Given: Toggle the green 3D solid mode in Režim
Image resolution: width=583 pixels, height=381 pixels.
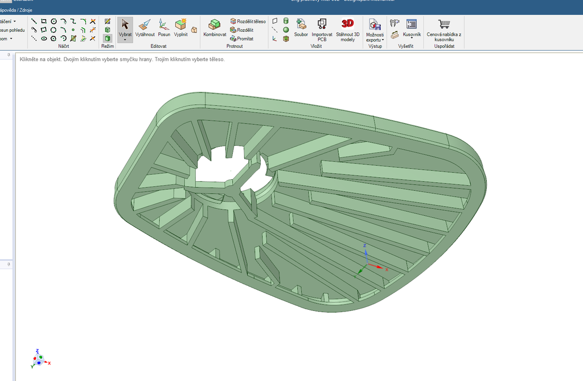Looking at the screenshot, I should click(x=108, y=38).
